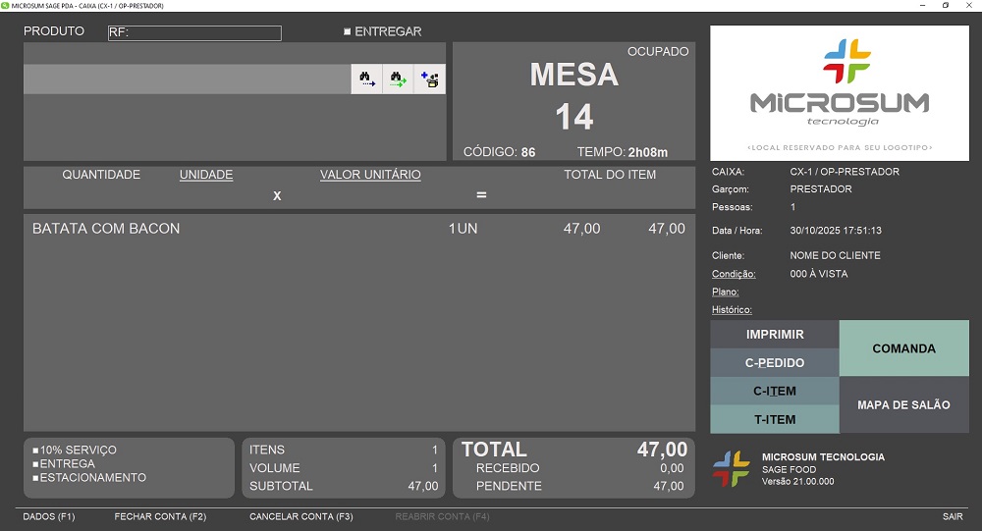
Task: Click the COMANDA button
Action: click(903, 348)
